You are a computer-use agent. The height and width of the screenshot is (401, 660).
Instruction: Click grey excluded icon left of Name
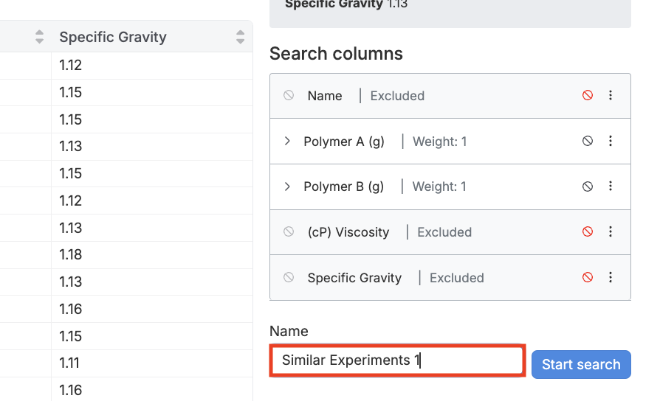coord(289,96)
